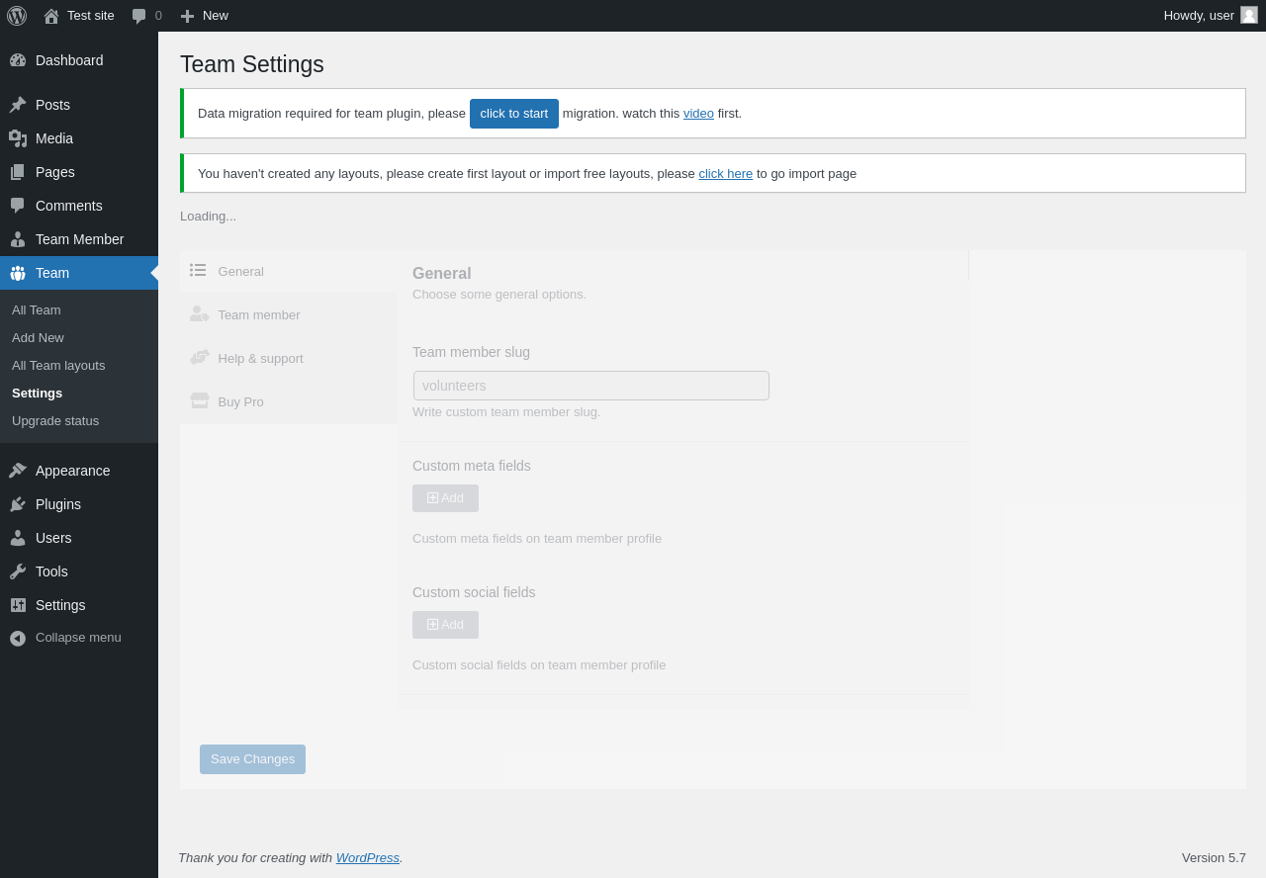Click the Comments speech bubble sidebar icon
This screenshot has width=1266, height=878.
(18, 206)
